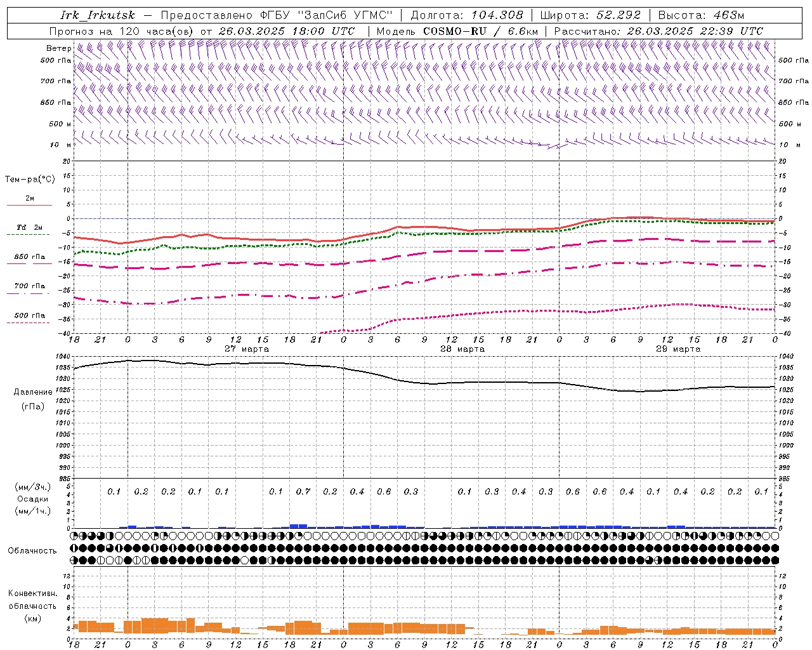Click the 12 value on left convective axis
Screen dimensions: 812x650
[67, 576]
